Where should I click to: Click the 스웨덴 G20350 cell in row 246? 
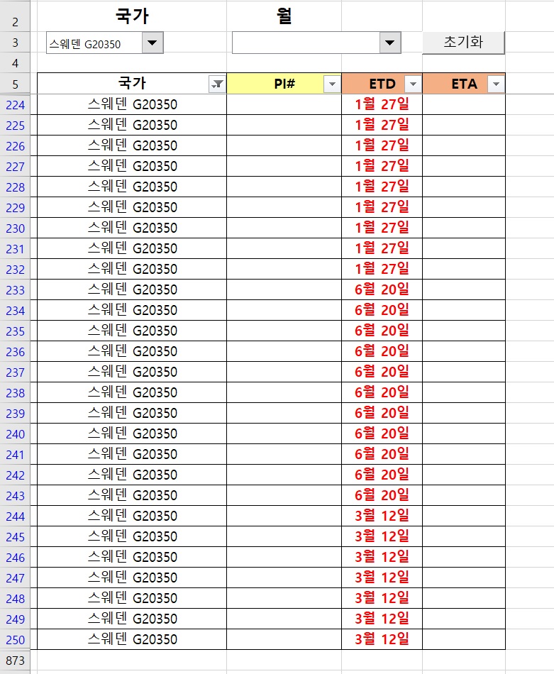[132, 557]
